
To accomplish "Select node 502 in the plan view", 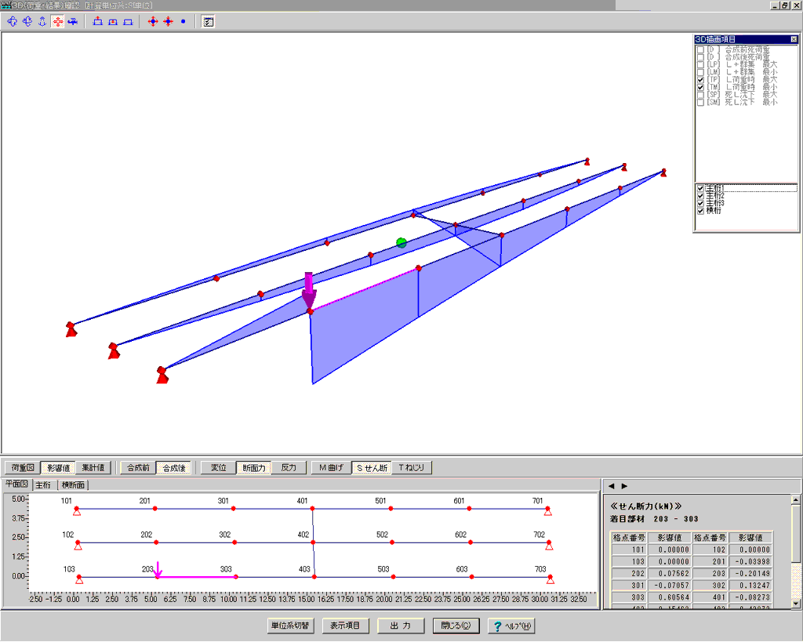I will click(392, 542).
